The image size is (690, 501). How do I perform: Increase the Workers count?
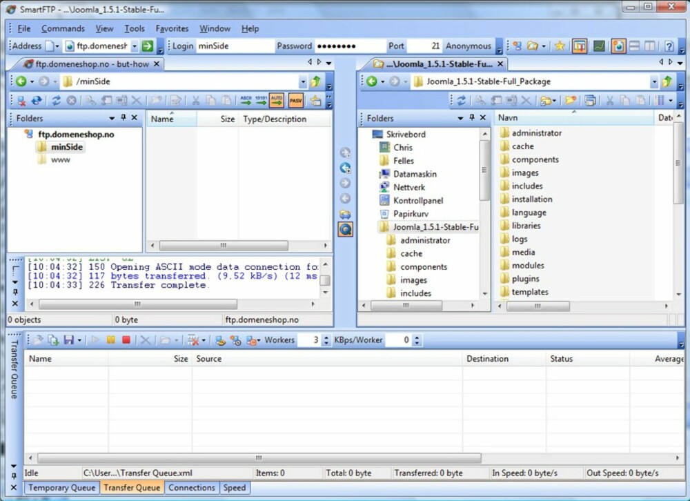pyautogui.click(x=326, y=337)
